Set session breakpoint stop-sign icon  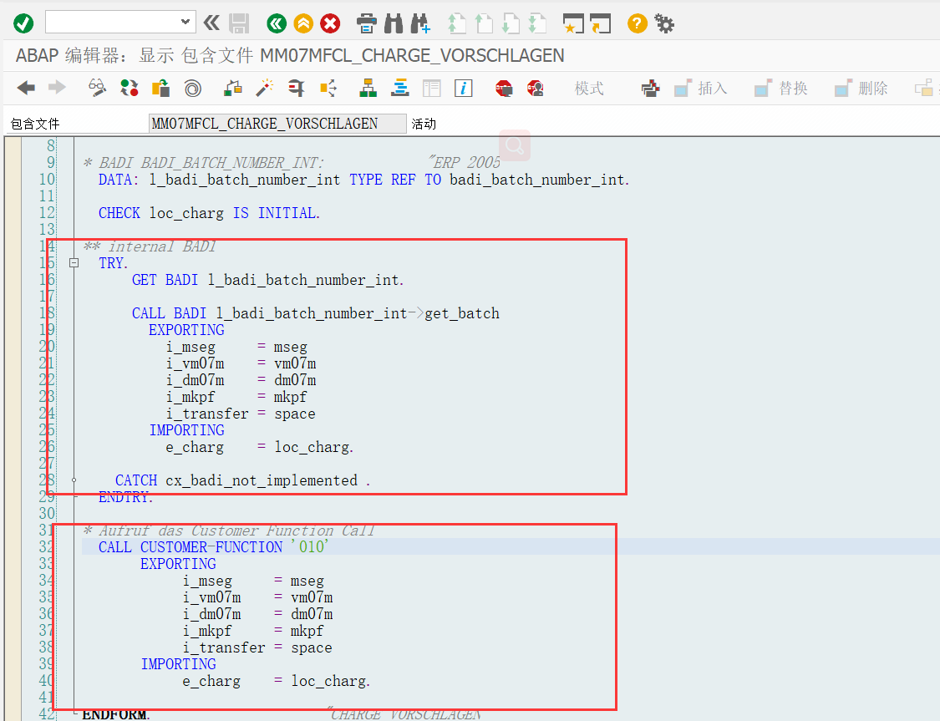[504, 88]
